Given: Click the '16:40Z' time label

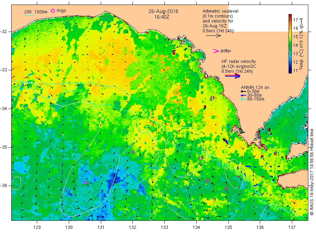Looking at the screenshot, I should (x=162, y=17).
